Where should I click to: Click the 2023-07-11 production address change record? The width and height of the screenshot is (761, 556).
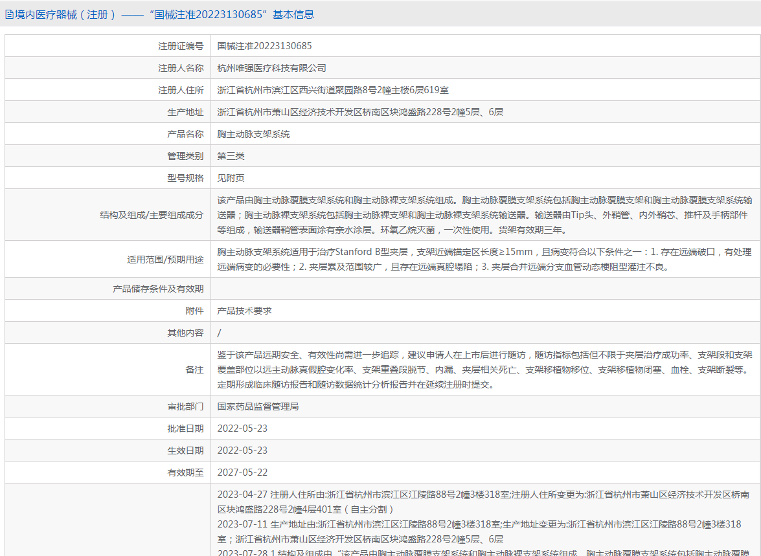point(479,531)
